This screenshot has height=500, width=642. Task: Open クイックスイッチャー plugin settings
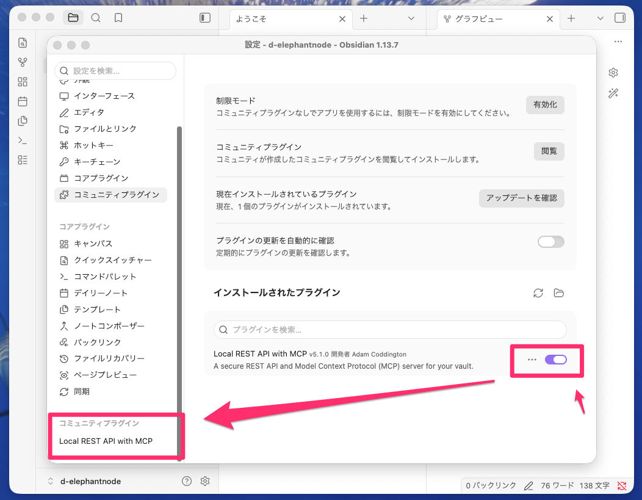110,260
